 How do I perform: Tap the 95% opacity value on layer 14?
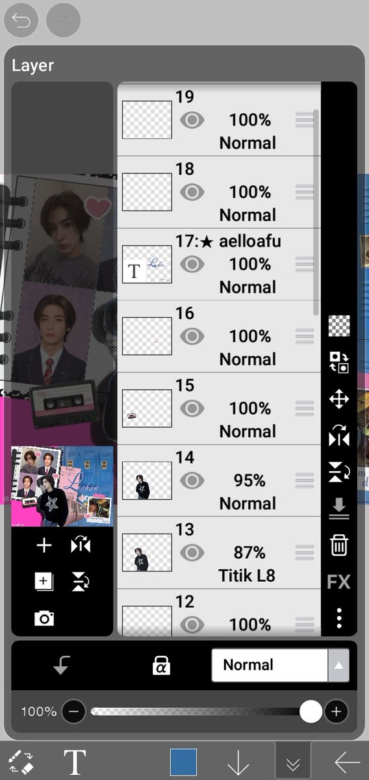(249, 480)
